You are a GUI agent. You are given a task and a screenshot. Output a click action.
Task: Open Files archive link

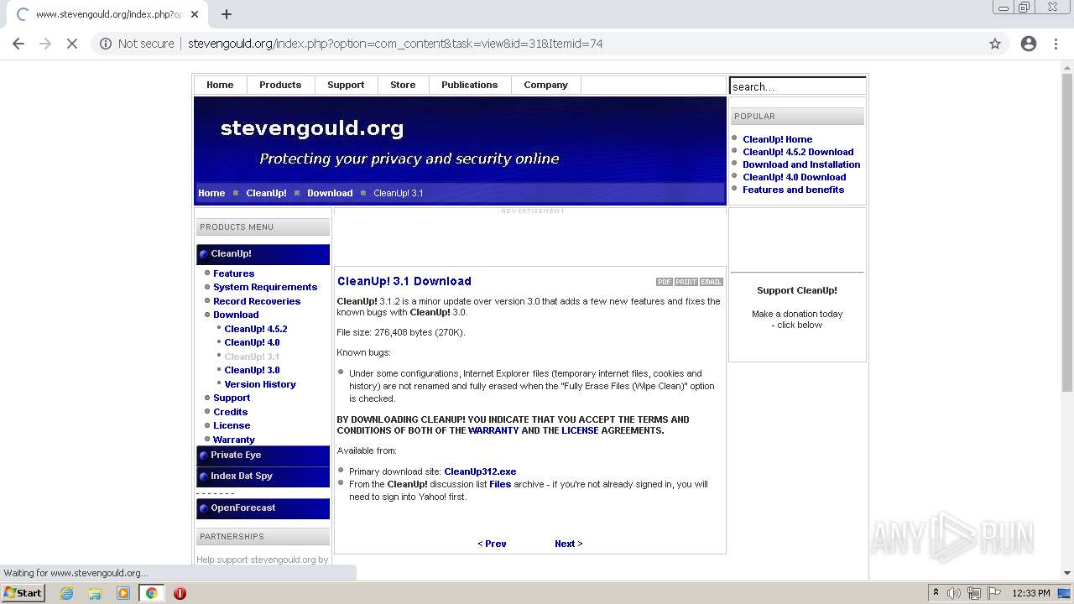coord(500,484)
